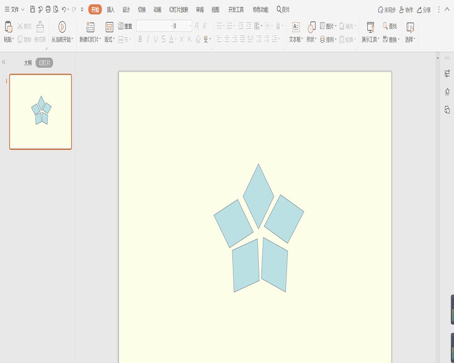Click the 图片 insert picture icon
This screenshot has height=363, width=454.
(x=322, y=26)
